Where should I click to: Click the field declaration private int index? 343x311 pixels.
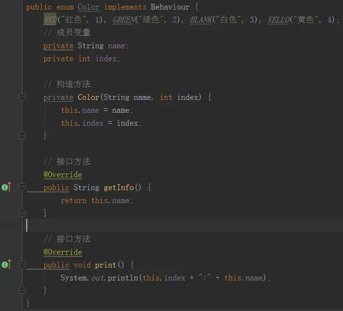click(x=82, y=59)
